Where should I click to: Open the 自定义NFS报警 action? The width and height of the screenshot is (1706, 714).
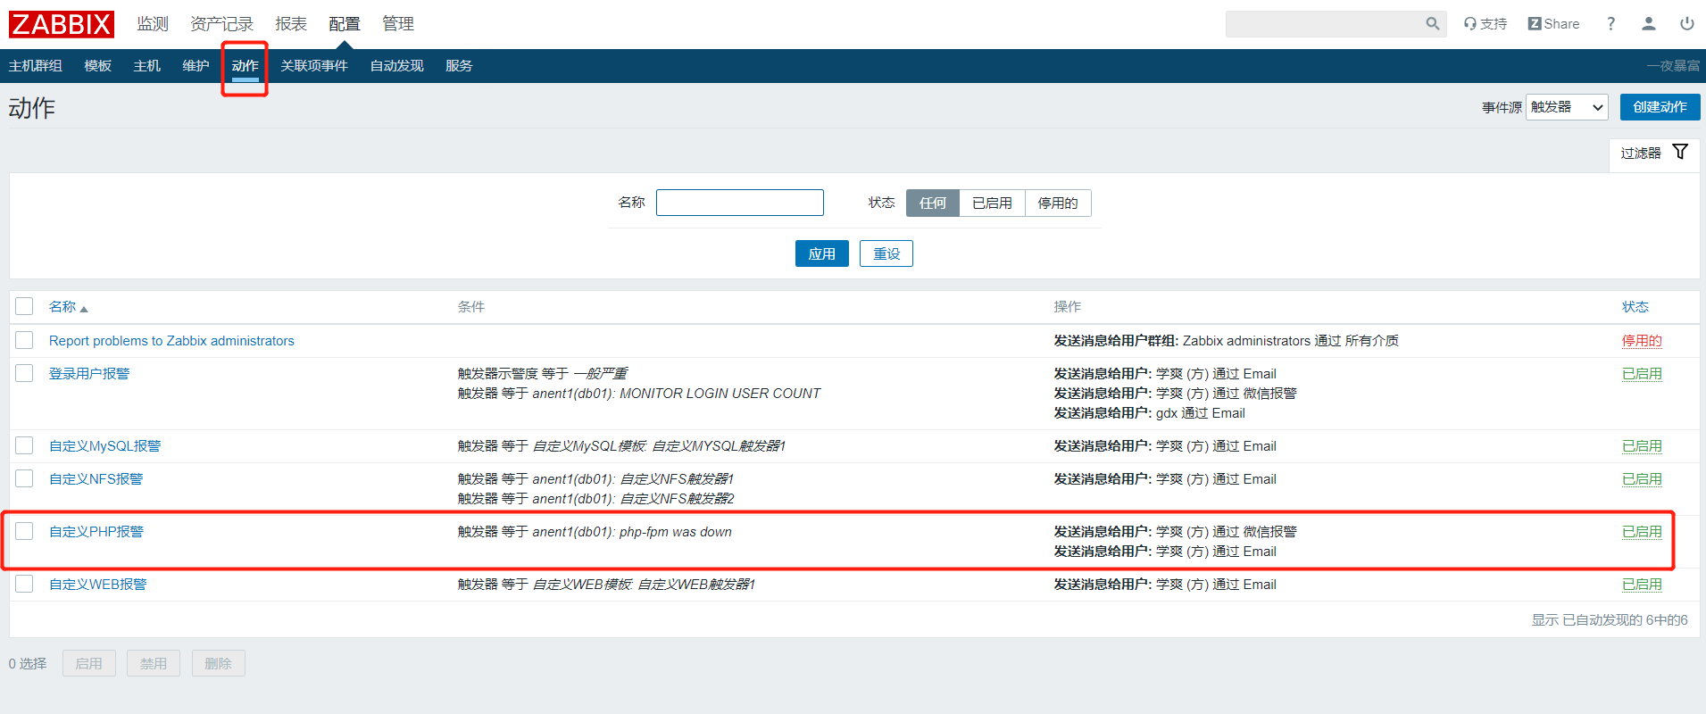[x=96, y=479]
